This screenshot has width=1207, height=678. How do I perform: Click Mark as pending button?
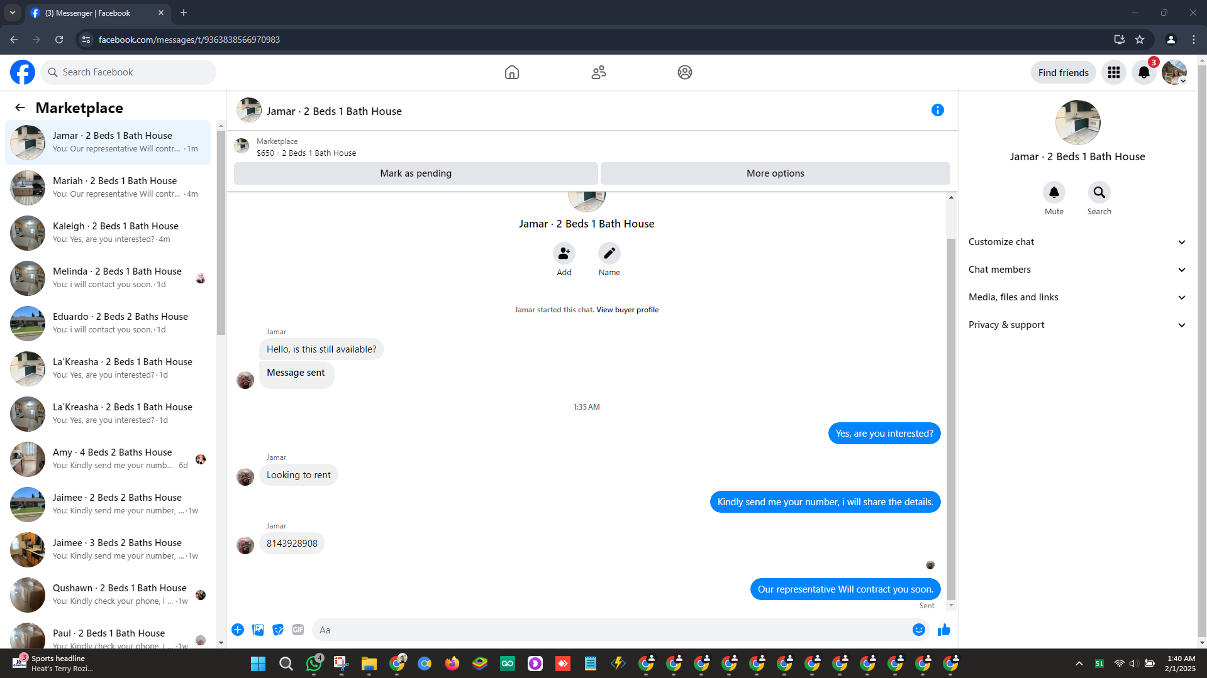pos(416,173)
